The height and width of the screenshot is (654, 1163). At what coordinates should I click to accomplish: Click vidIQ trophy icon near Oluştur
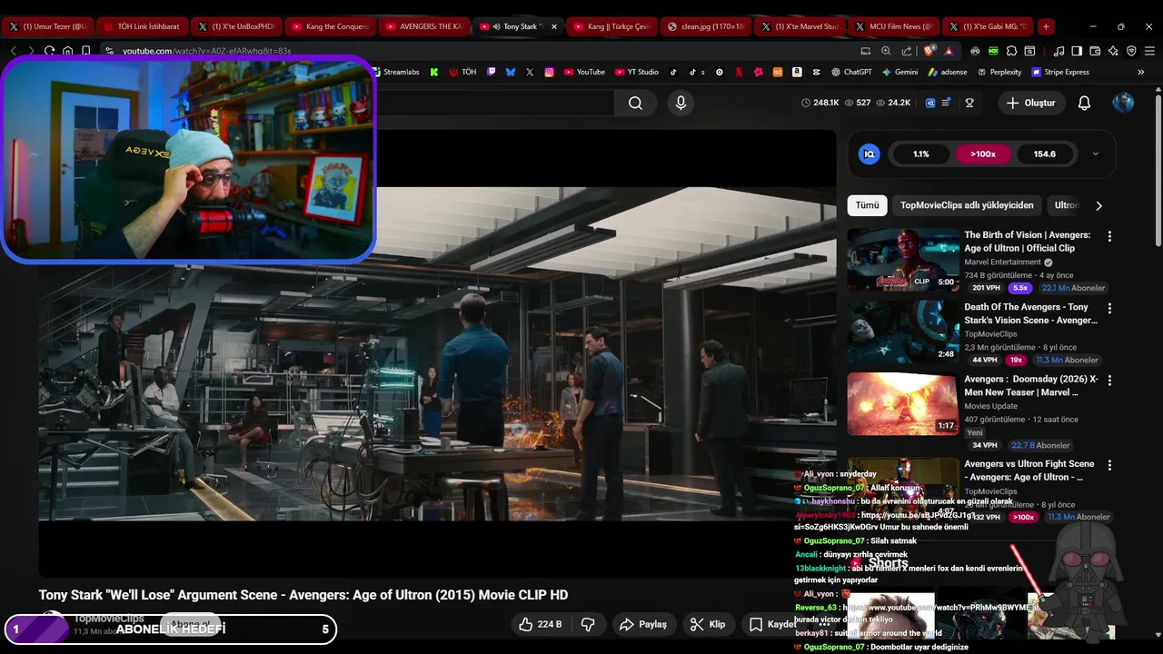(x=969, y=104)
